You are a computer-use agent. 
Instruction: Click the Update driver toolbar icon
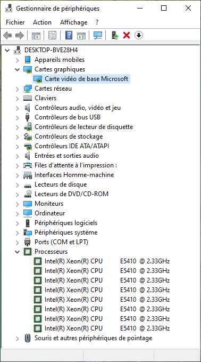115,35
